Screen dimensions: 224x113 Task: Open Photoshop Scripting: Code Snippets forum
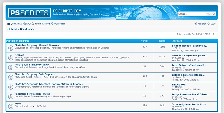[34, 74]
